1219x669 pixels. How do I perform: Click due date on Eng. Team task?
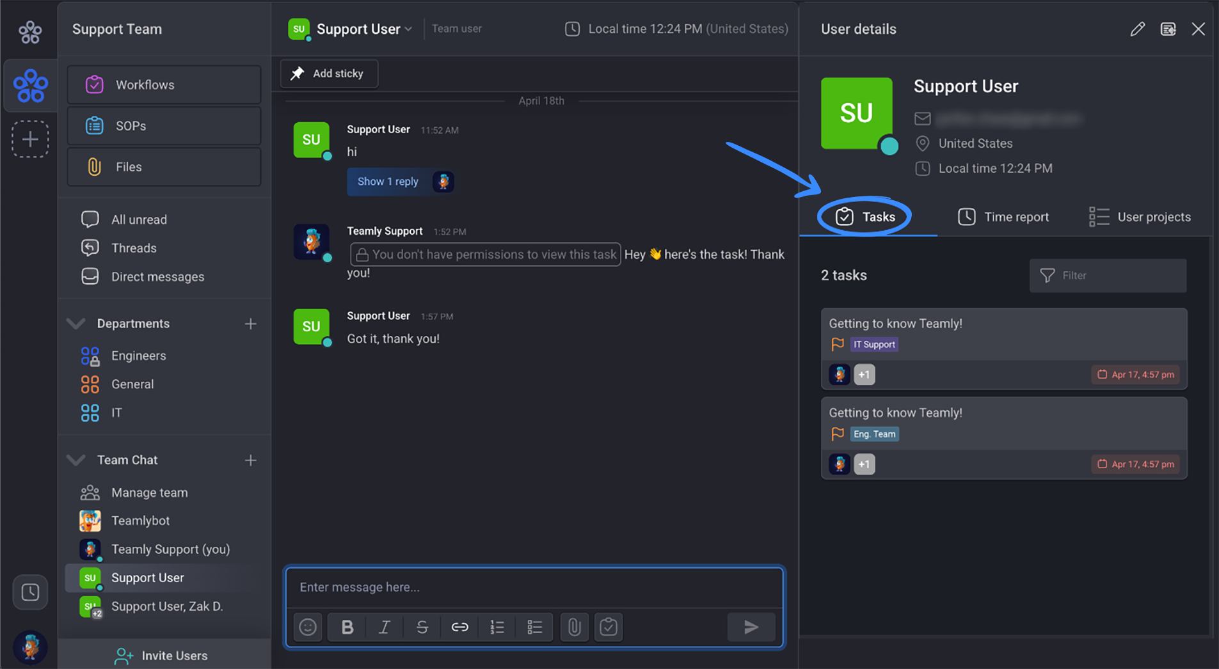point(1136,464)
